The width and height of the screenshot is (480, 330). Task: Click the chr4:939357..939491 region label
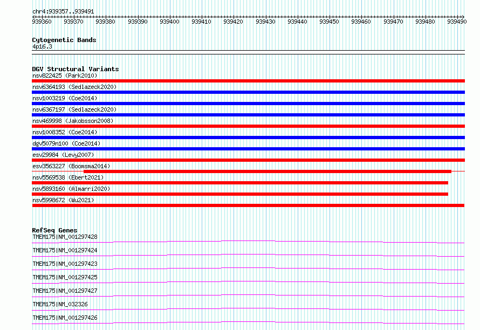(x=63, y=12)
